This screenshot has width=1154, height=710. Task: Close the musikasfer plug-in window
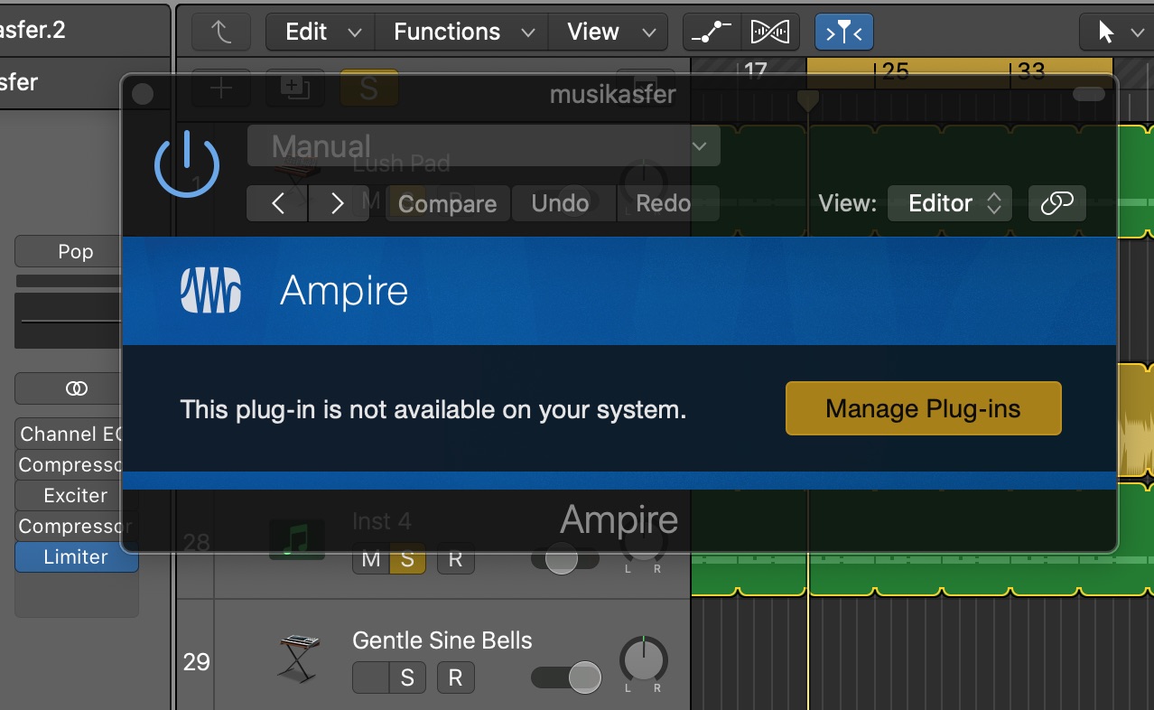pos(143,94)
